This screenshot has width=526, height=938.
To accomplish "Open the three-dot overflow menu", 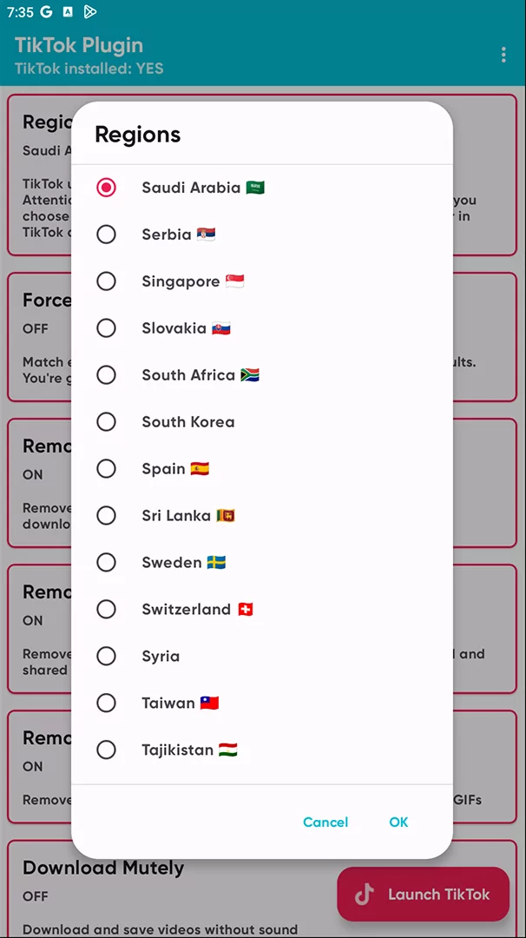I will [503, 55].
